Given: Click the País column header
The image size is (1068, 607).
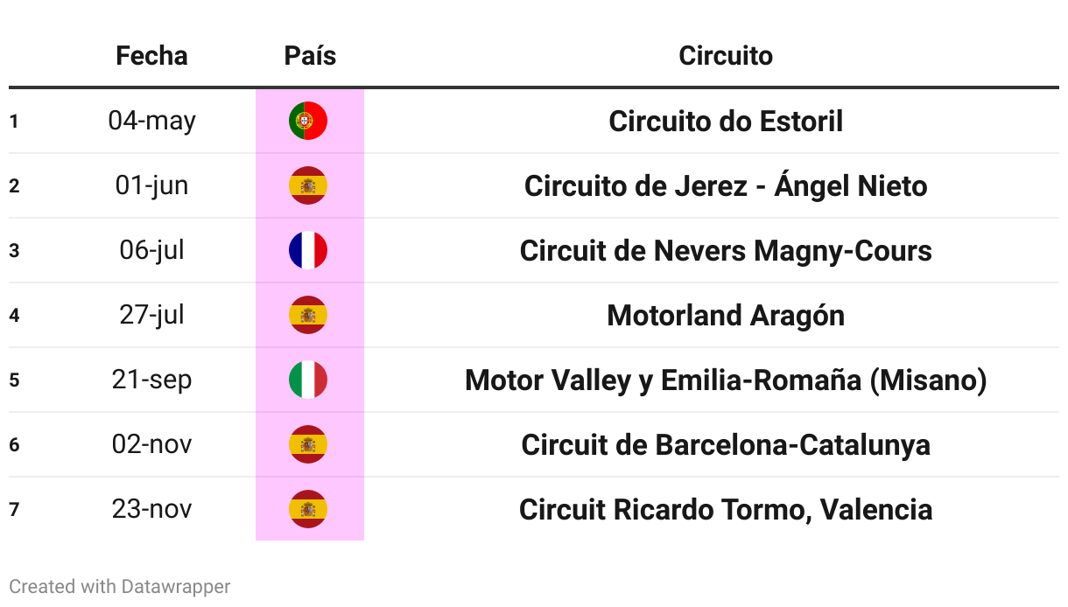Looking at the screenshot, I should [x=310, y=56].
